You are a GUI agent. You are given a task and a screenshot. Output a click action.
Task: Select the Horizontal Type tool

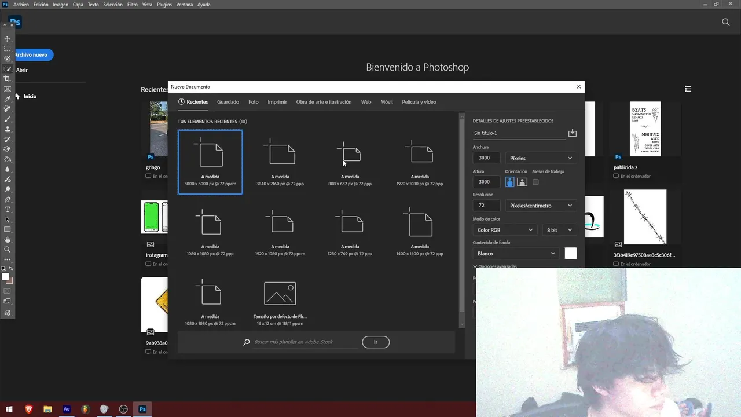(x=8, y=209)
